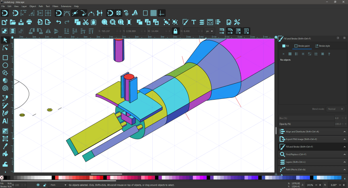Click the No paint X button
Screen dimensions: 348x188
click(x=284, y=54)
